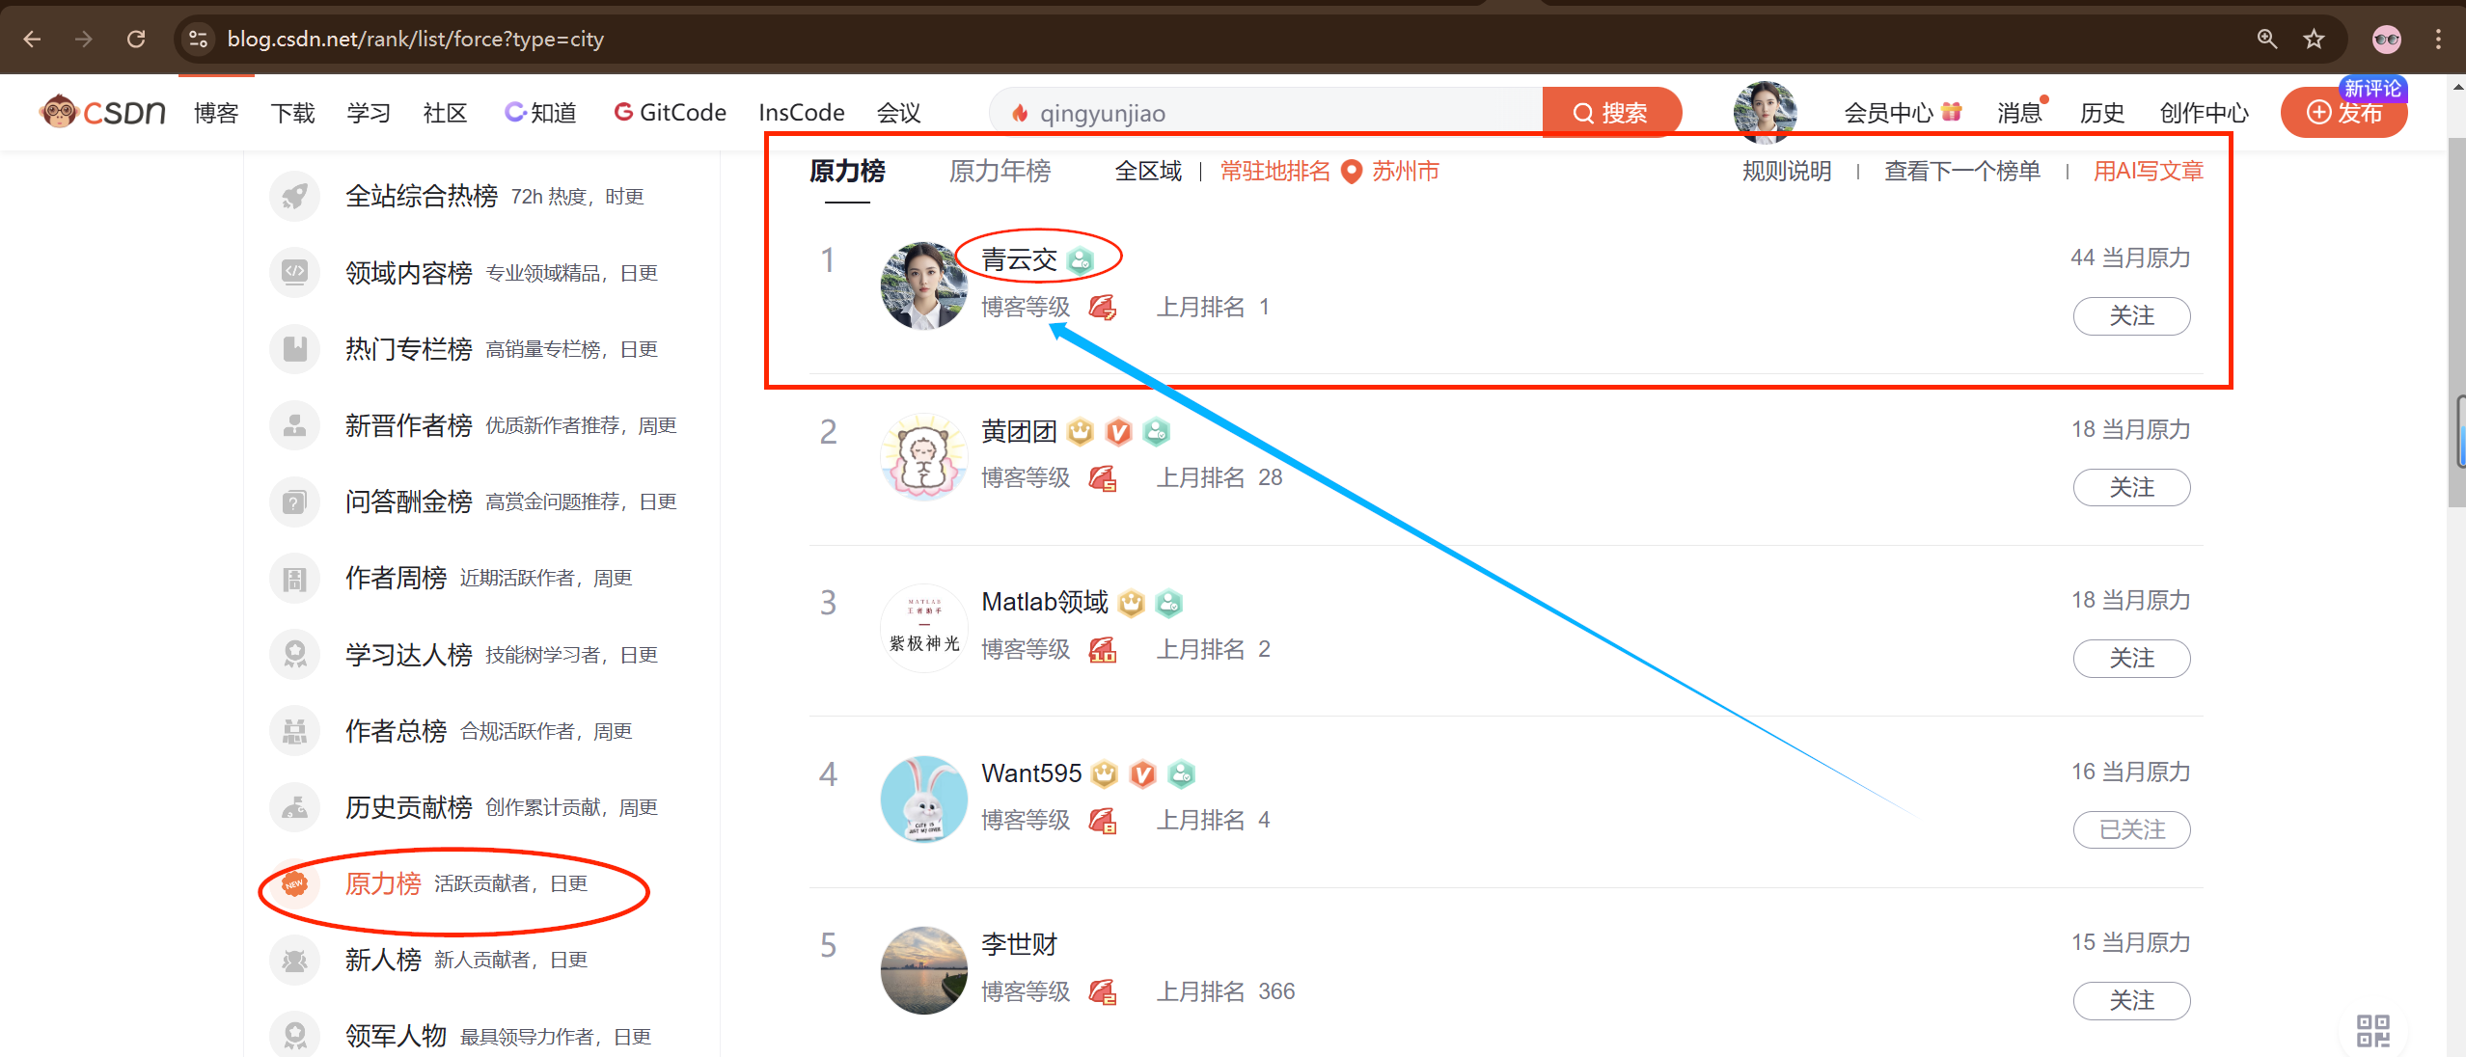Click the ribbon icon for 领军人物
2466x1057 pixels.
(x=294, y=1036)
